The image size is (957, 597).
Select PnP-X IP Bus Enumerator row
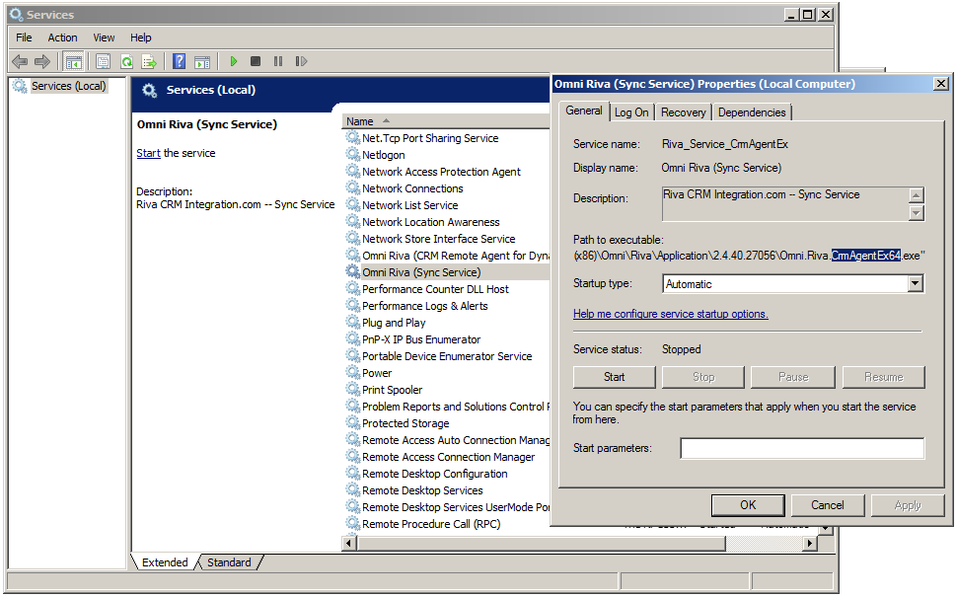446,339
